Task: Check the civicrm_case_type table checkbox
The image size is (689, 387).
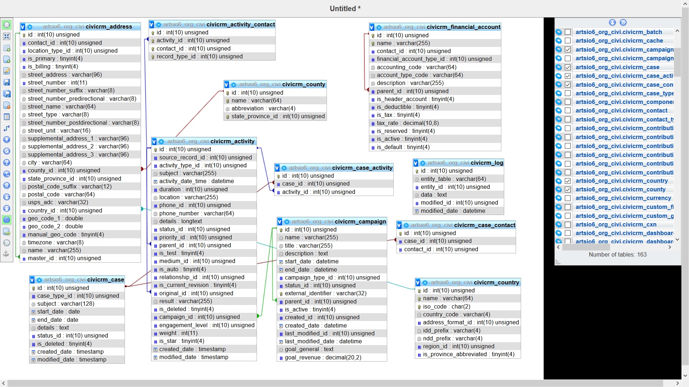Action: [x=568, y=93]
